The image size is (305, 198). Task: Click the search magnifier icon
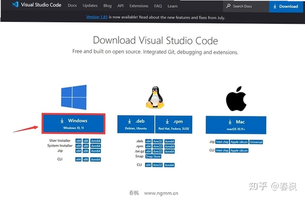pyautogui.click(x=228, y=6)
